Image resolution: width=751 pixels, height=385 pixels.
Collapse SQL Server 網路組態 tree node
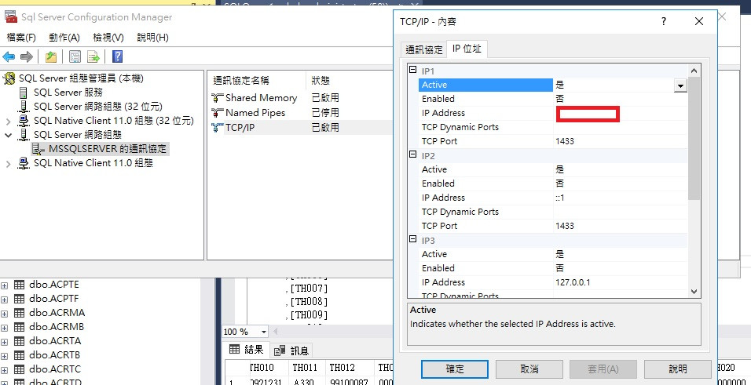tap(8, 136)
